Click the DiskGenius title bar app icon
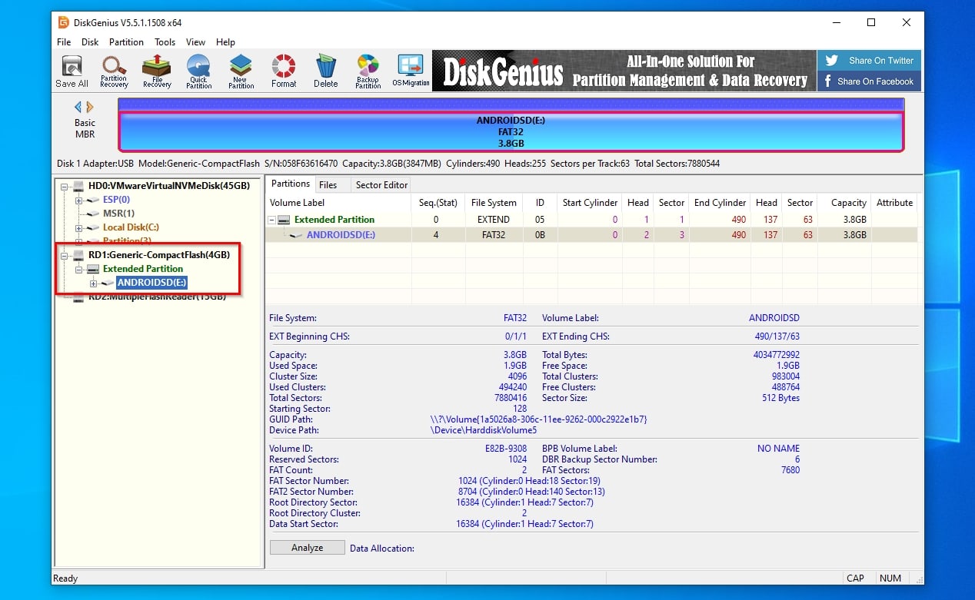This screenshot has width=975, height=600. click(x=64, y=22)
